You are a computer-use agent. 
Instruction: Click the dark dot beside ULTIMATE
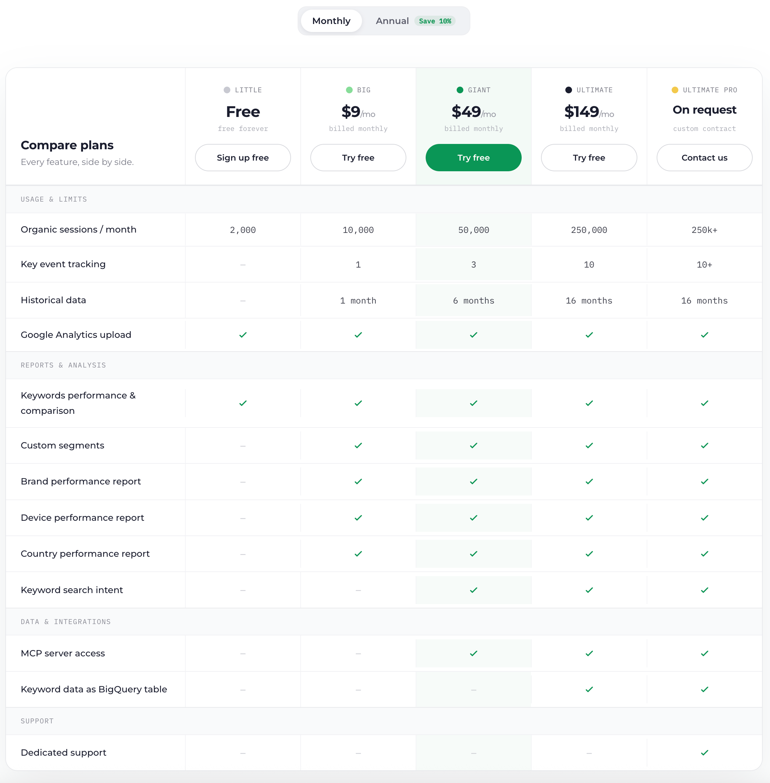(568, 90)
